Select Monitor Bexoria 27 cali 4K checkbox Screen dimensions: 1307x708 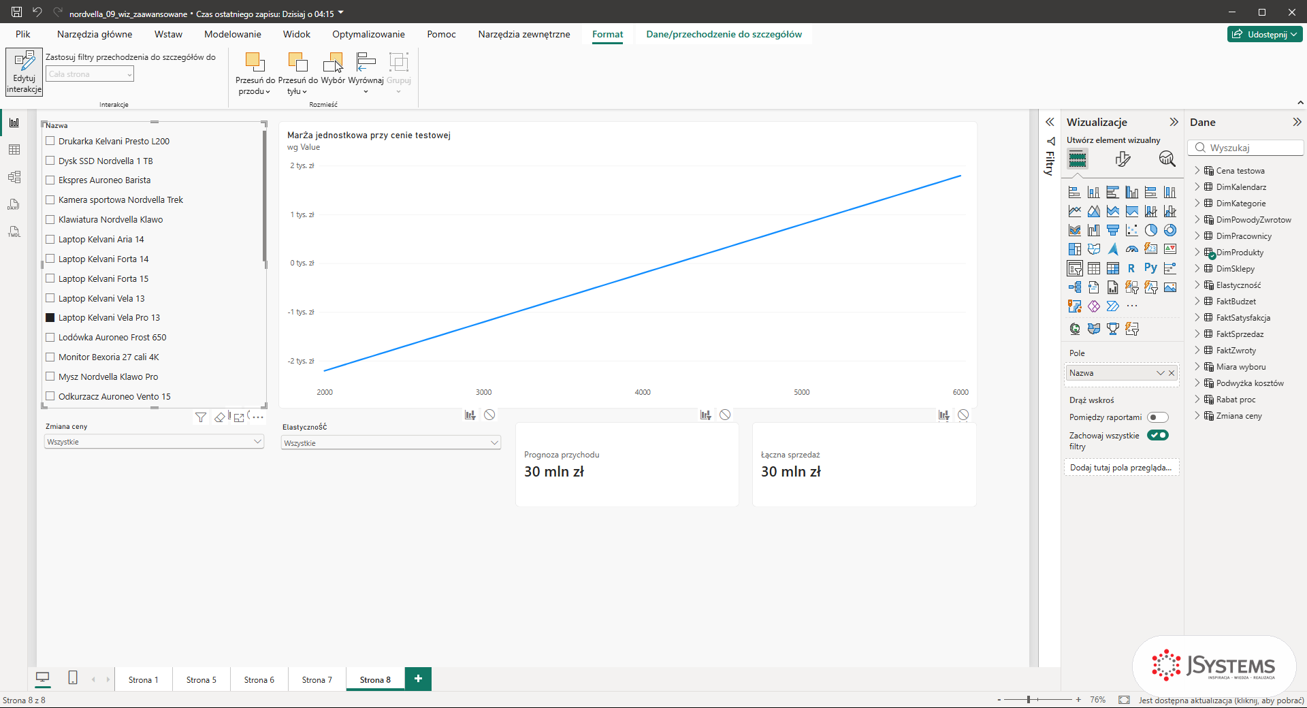tap(50, 357)
